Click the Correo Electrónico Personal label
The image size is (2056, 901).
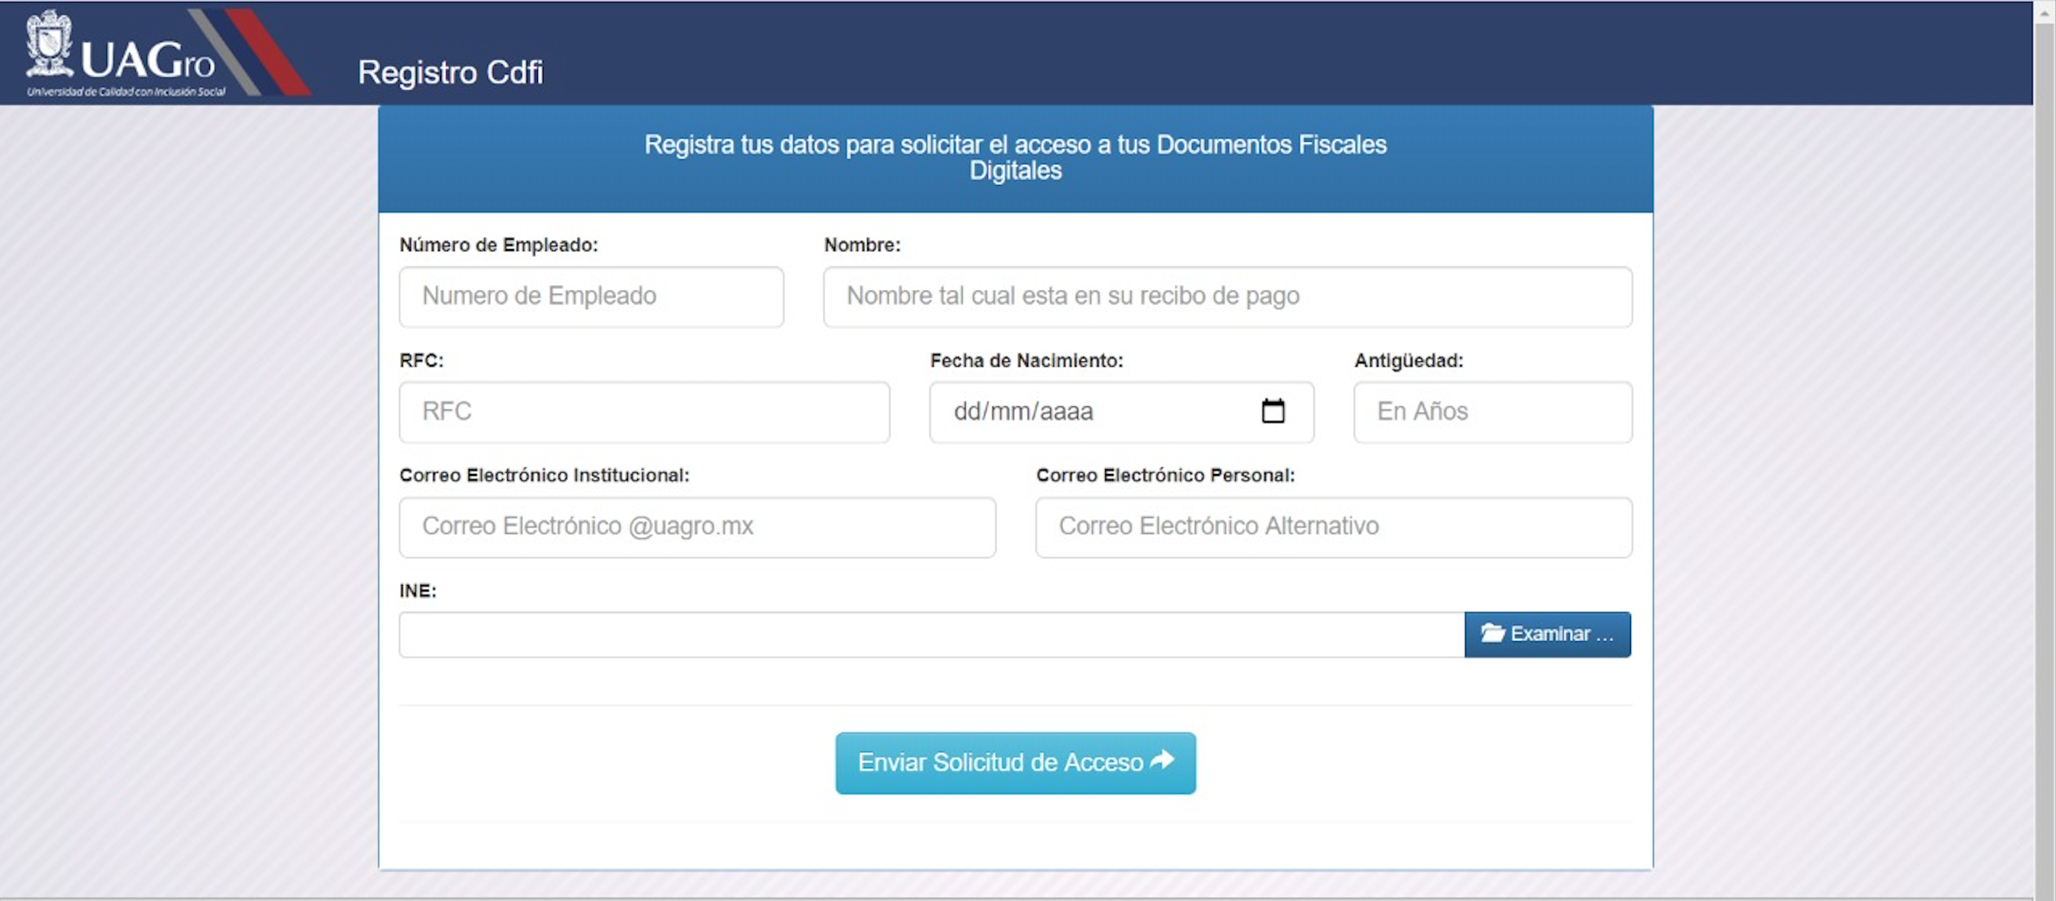(x=1164, y=475)
